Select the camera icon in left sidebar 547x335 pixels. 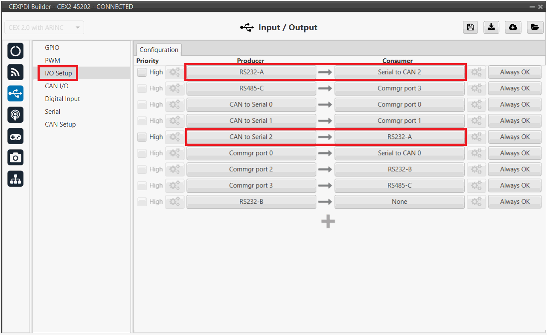point(15,158)
